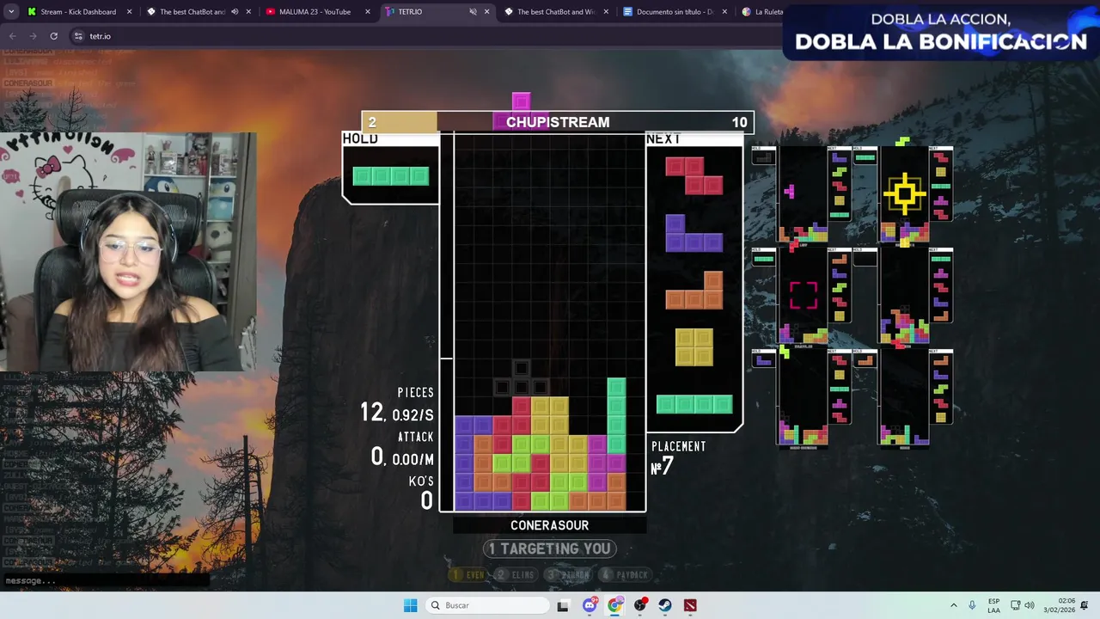Expand the hidden system tray icons

953,605
